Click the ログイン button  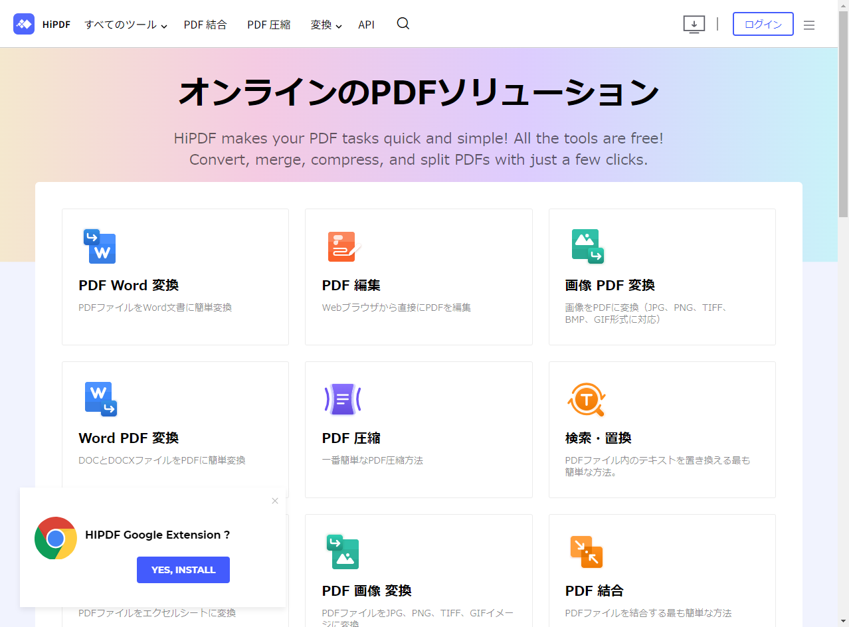(763, 24)
